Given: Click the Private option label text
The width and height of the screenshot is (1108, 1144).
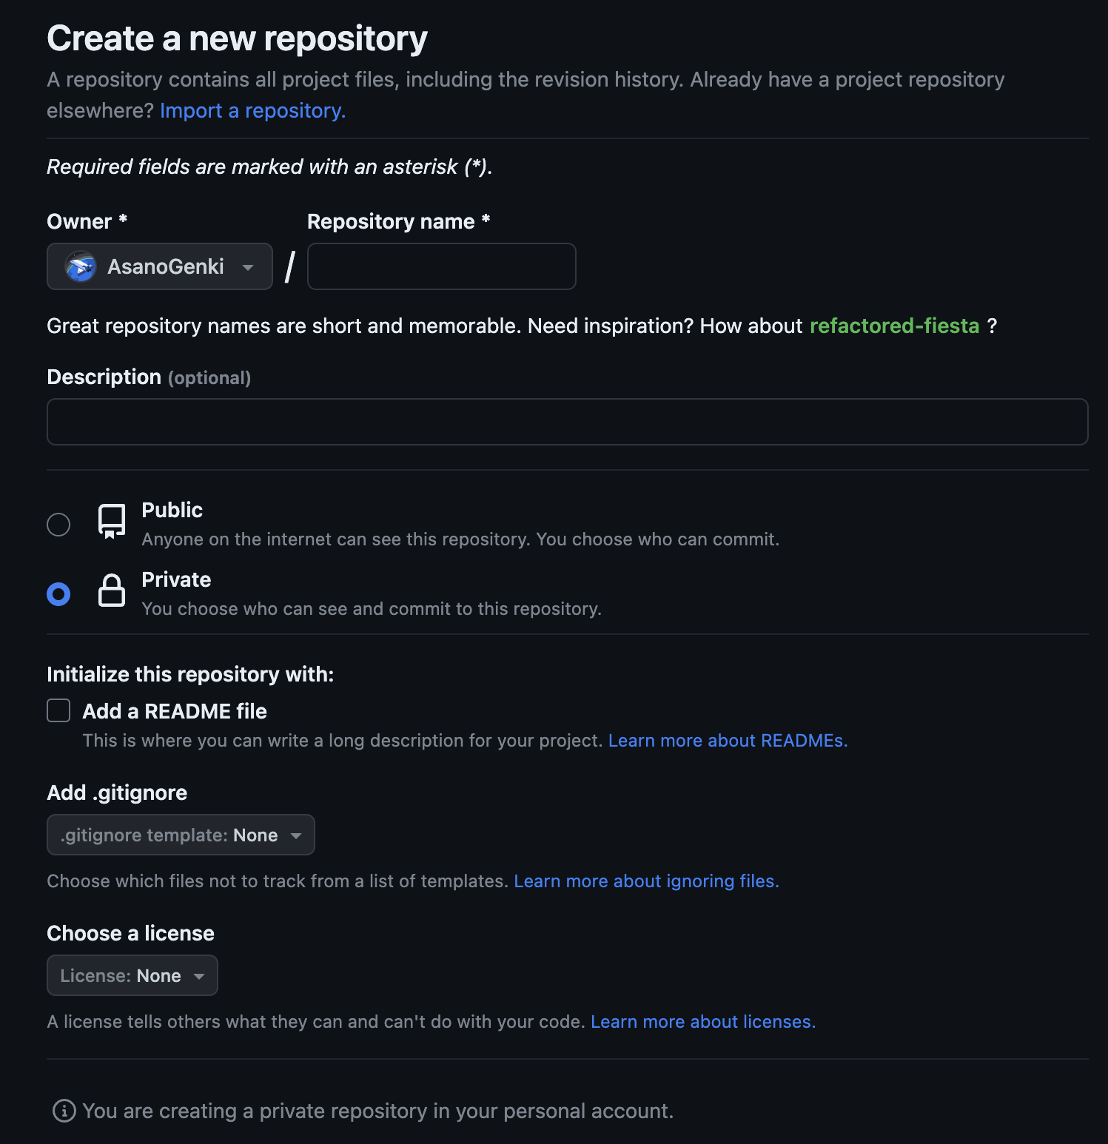Looking at the screenshot, I should coord(176,579).
